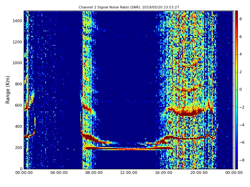Click the 12:00:00 time tick label
Screen dimensions: 250x187
pos(129,173)
